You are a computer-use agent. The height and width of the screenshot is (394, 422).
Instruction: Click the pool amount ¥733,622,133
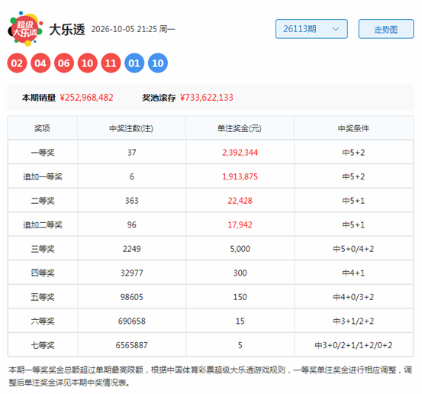[207, 98]
